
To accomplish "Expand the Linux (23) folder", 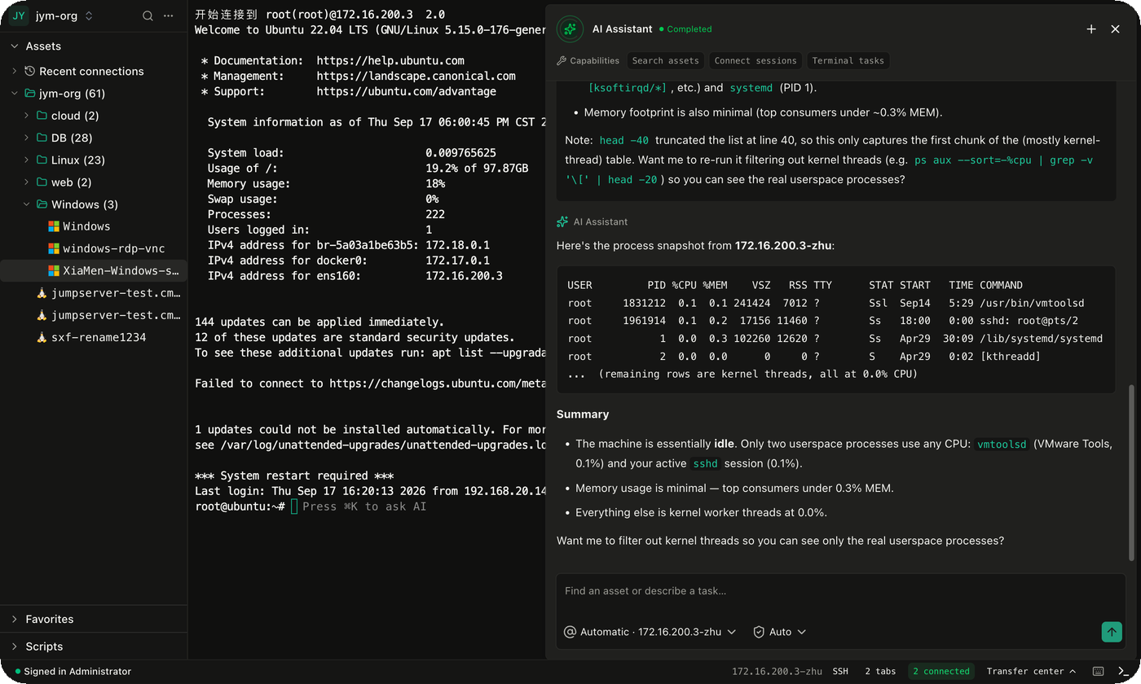I will point(26,160).
